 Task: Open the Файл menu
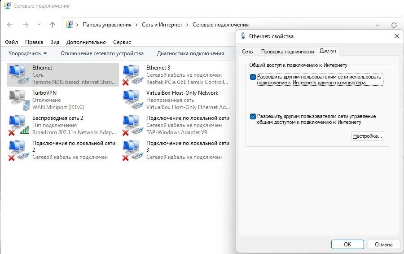pyautogui.click(x=11, y=42)
